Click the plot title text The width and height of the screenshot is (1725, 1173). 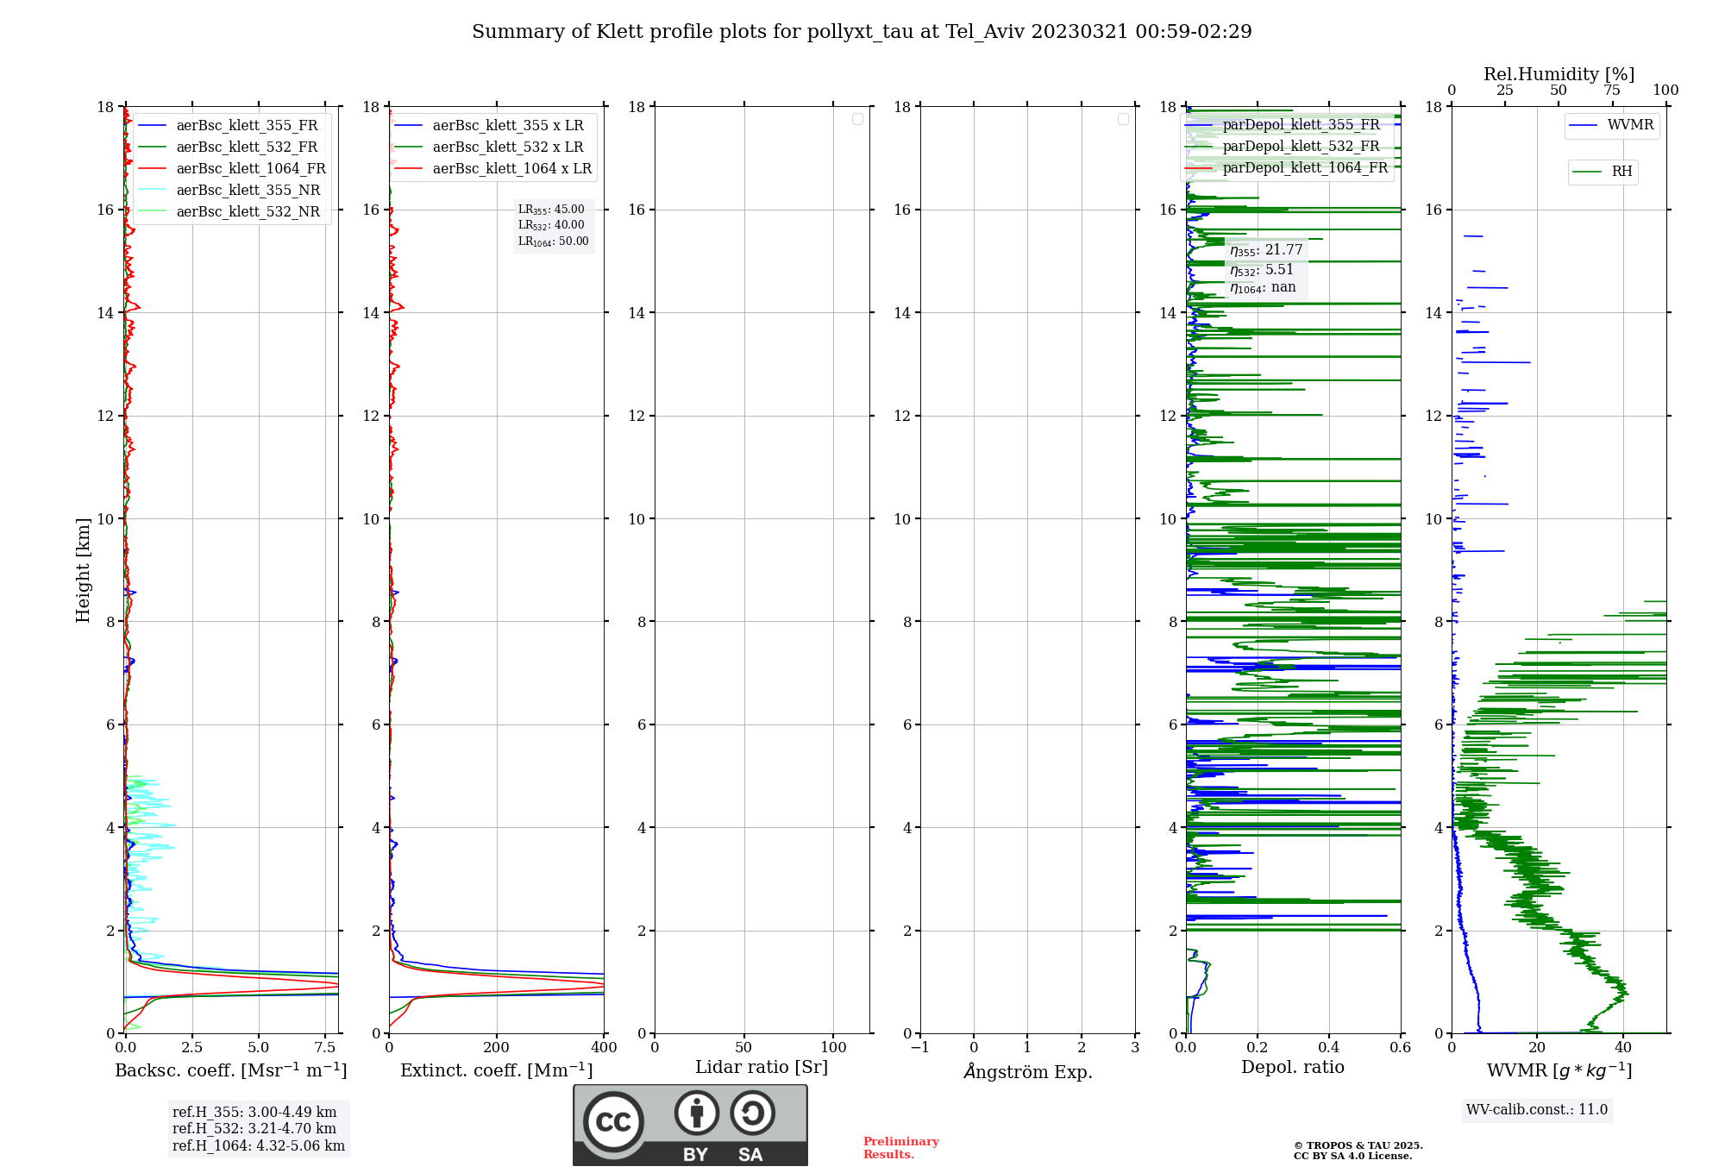(862, 32)
